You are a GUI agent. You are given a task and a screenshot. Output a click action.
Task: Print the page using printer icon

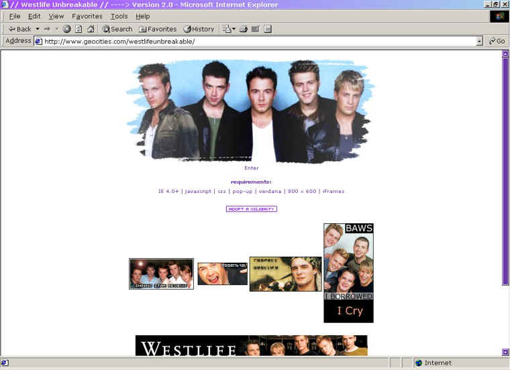click(244, 29)
